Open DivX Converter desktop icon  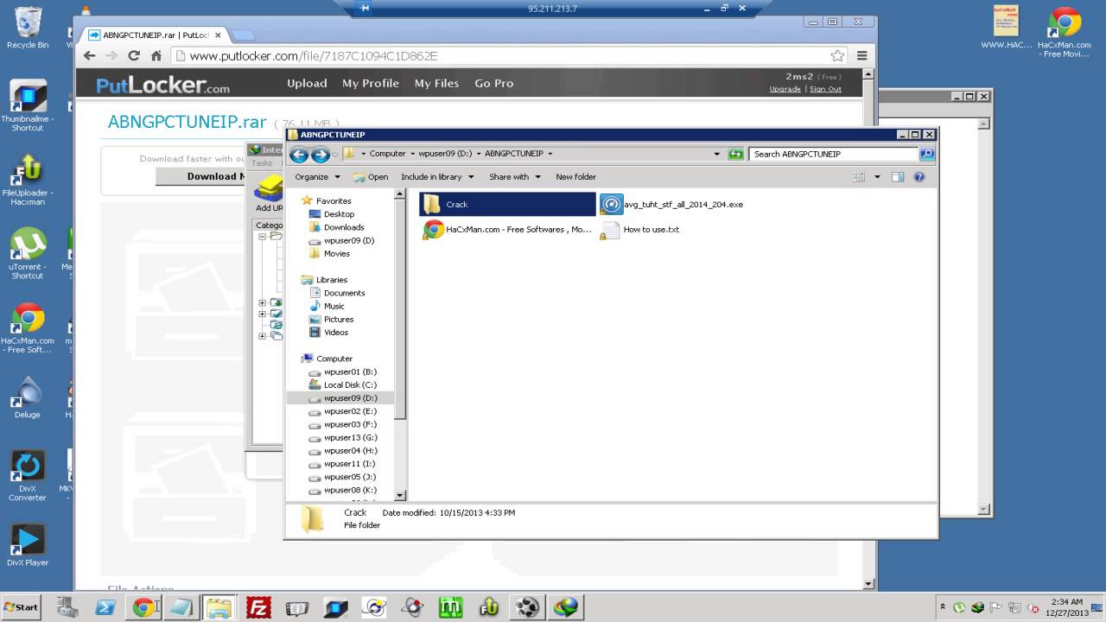point(28,476)
